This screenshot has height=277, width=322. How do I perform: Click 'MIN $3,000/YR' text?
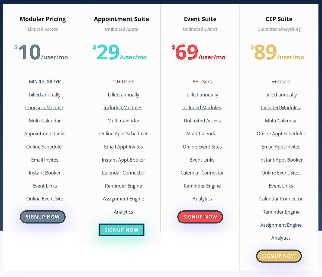pyautogui.click(x=45, y=82)
